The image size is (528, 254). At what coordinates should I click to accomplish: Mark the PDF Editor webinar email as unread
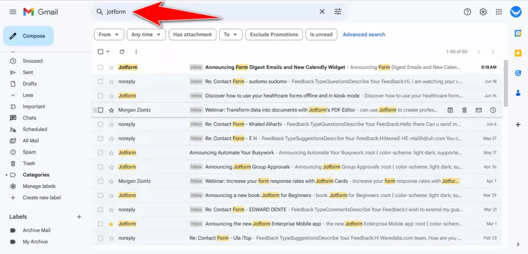tap(478, 110)
